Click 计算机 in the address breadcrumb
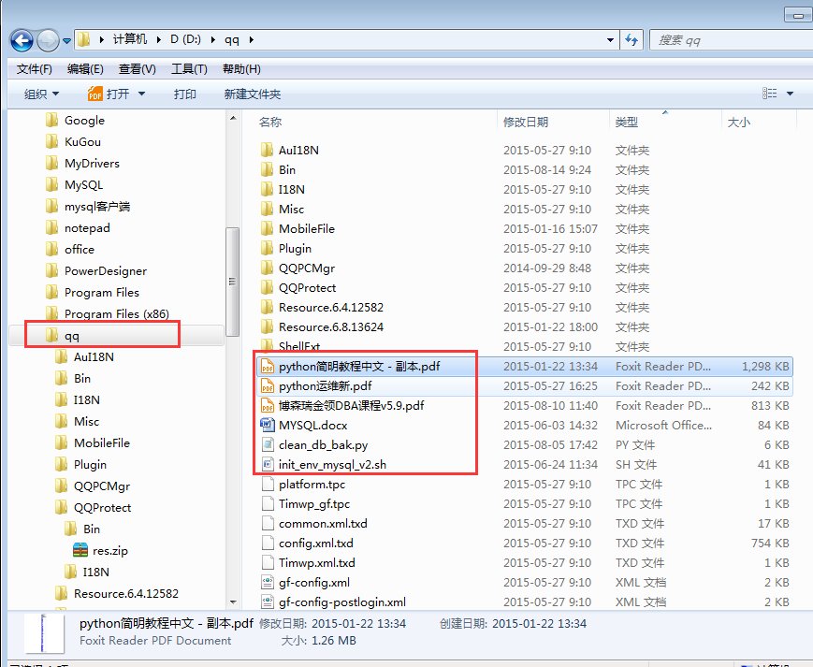The image size is (813, 667). pyautogui.click(x=130, y=39)
